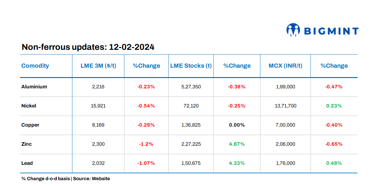The width and height of the screenshot is (376, 188).
Task: Select the Aluminium row label
Action: (x=34, y=87)
